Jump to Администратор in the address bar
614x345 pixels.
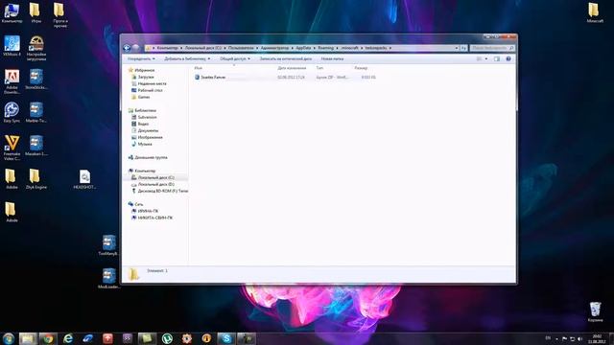(274, 48)
